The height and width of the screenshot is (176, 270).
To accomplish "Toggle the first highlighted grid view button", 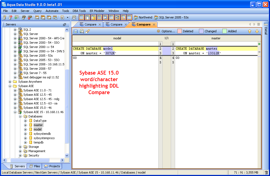I will [81, 17].
